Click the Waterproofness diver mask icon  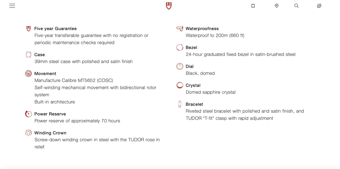(x=180, y=29)
